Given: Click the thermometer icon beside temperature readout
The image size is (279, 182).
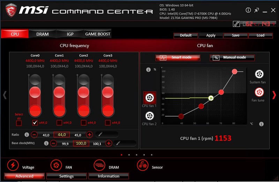Looking at the screenshot, I should pyautogui.click(x=236, y=24).
